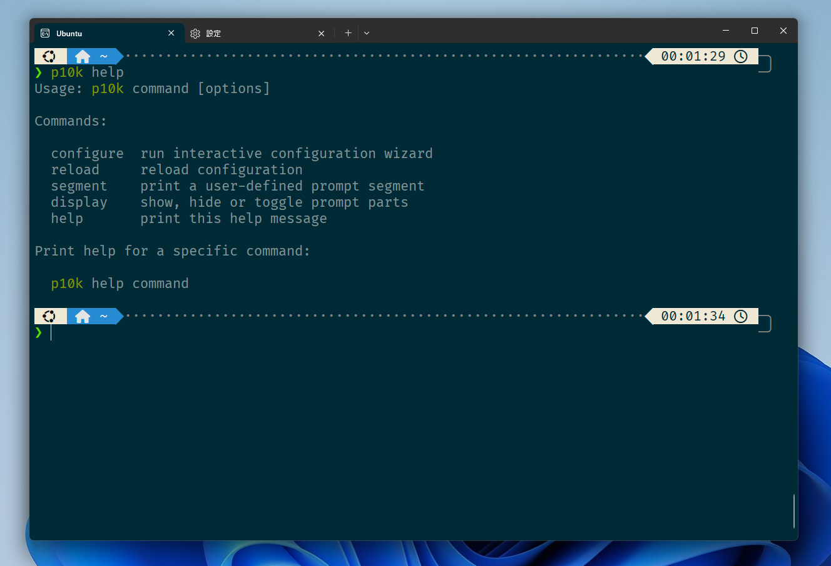
Task: Maximize the terminal window
Action: tap(755, 31)
